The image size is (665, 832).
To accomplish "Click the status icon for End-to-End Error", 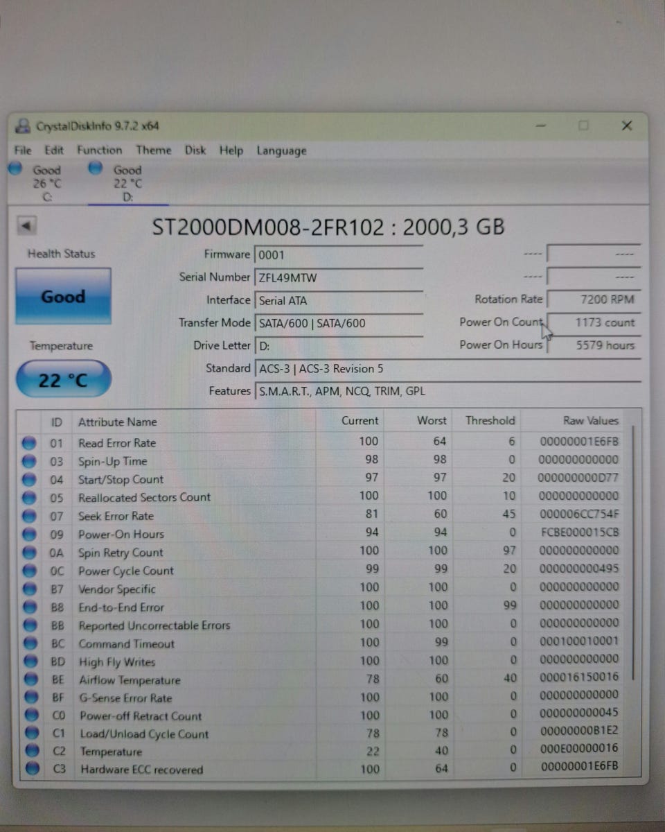I will pos(30,607).
